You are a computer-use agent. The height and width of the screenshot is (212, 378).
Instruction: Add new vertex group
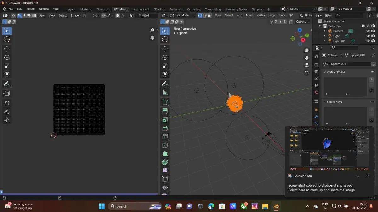(x=372, y=79)
